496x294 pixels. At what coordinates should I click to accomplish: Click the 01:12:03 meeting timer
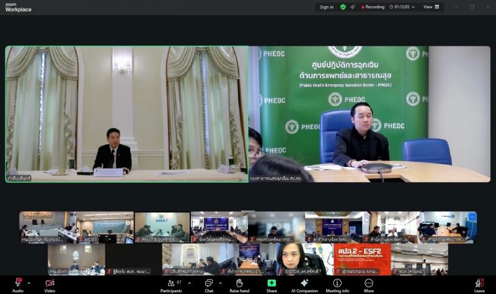point(402,7)
